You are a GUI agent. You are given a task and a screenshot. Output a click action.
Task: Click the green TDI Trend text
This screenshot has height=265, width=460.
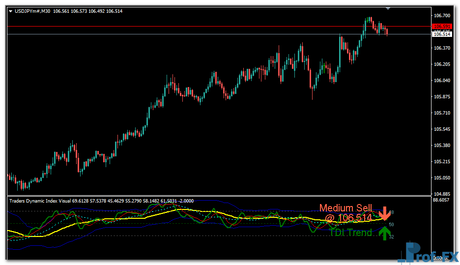click(350, 233)
